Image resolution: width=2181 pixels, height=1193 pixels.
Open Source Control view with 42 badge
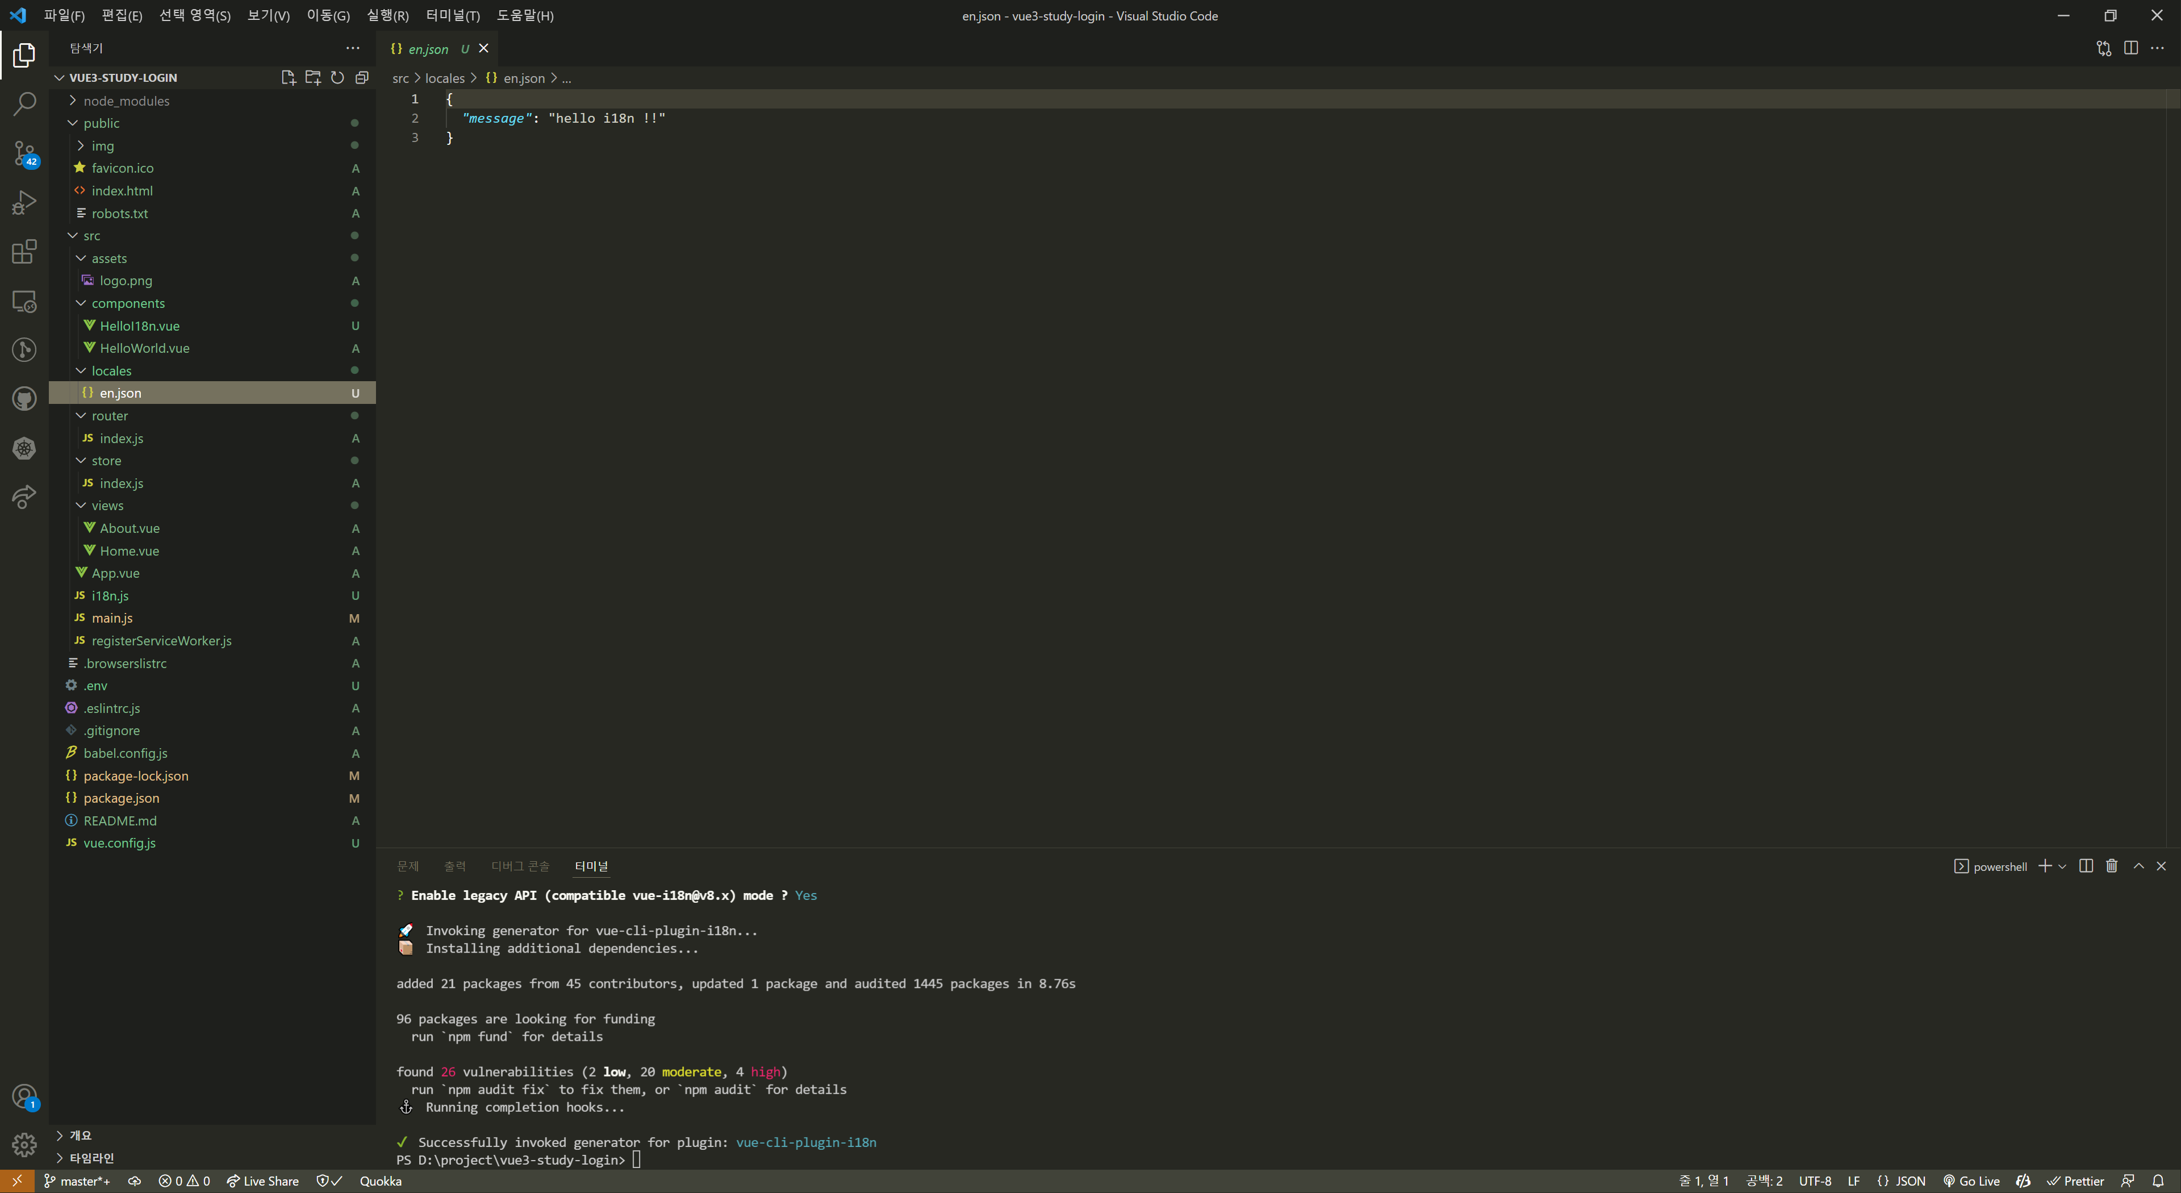click(24, 153)
